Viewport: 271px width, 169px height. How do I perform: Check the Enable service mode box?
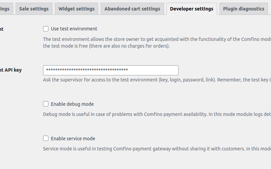point(46,138)
